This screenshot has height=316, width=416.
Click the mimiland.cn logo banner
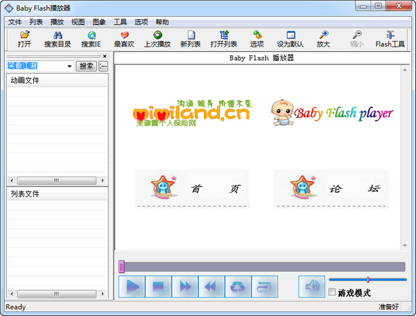192,113
